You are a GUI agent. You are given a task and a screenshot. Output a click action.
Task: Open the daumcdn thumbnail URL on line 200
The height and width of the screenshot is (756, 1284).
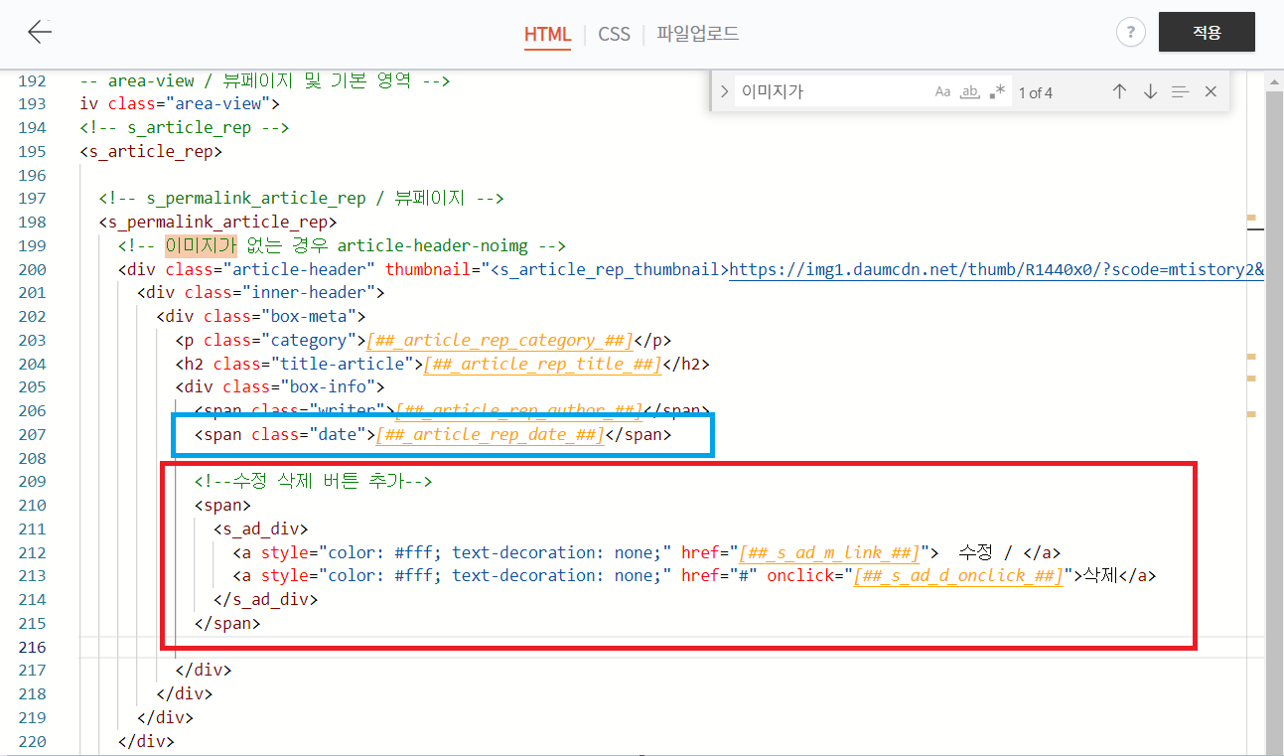996,269
